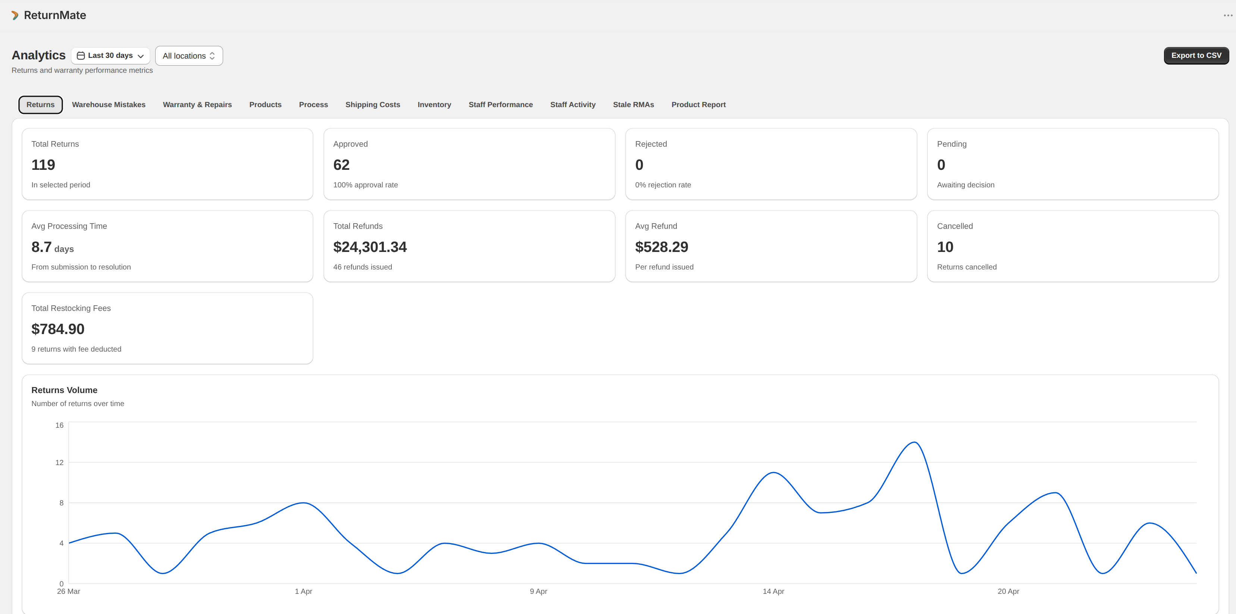Click Returns and warranty performance metrics subtitle
The width and height of the screenshot is (1236, 614).
[82, 70]
